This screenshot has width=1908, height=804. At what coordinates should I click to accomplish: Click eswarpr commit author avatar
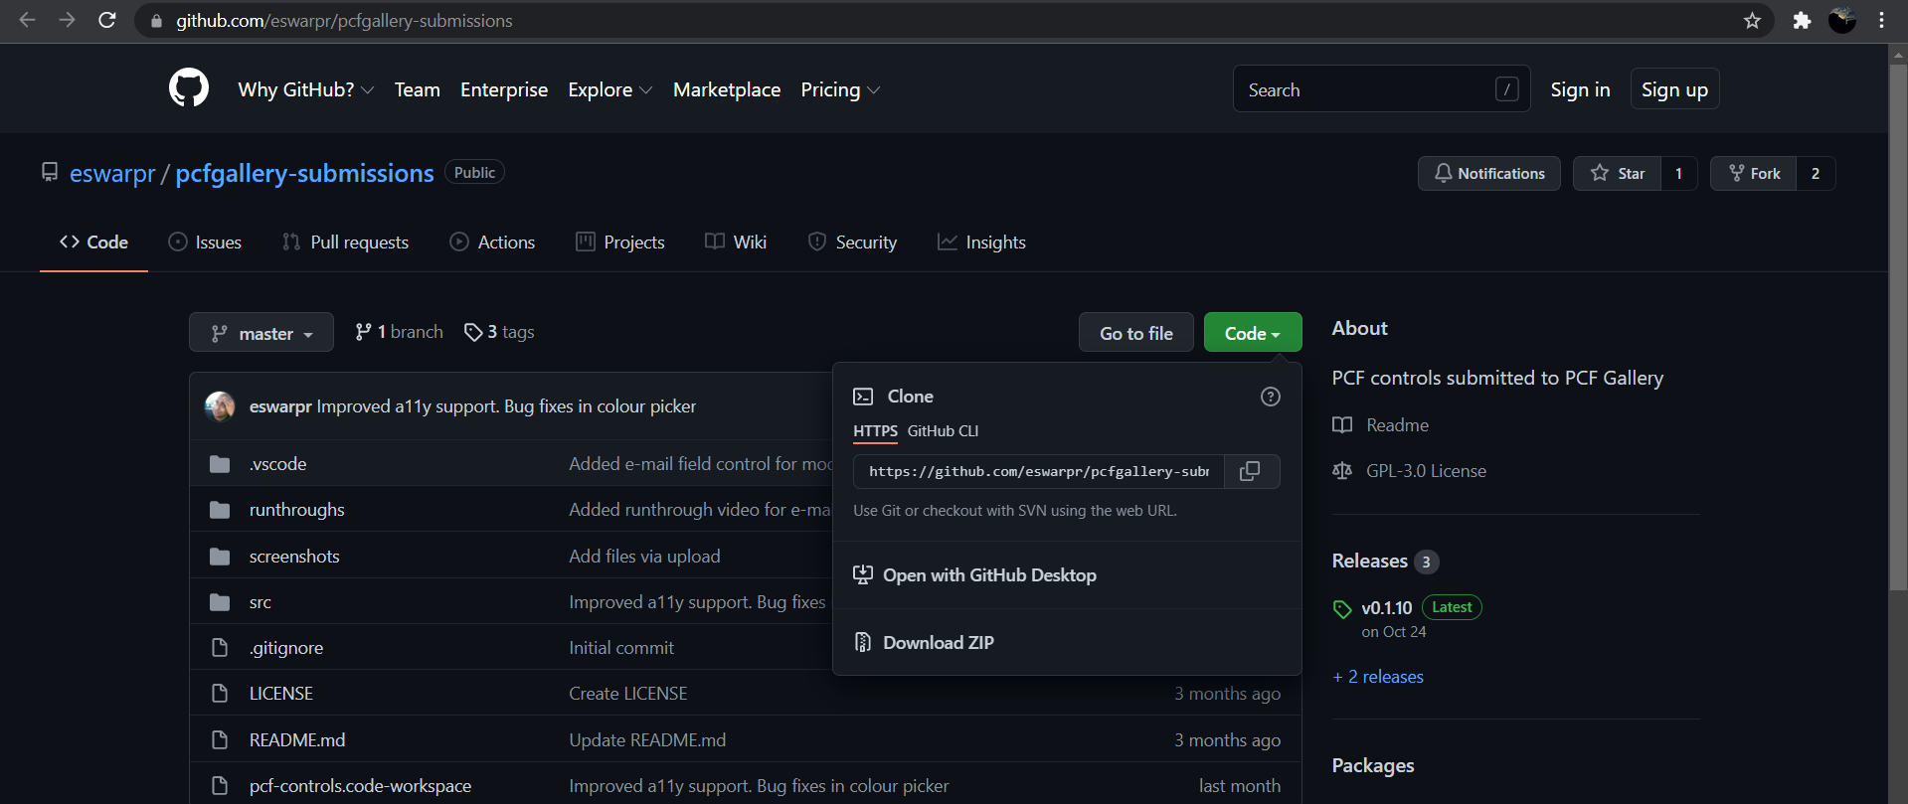(220, 406)
